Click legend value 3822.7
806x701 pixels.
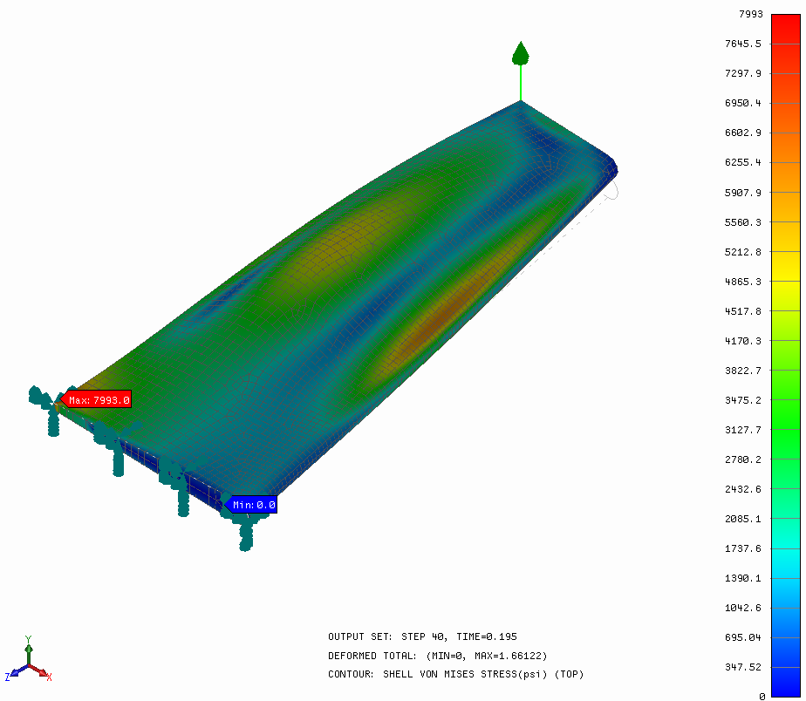click(x=743, y=370)
